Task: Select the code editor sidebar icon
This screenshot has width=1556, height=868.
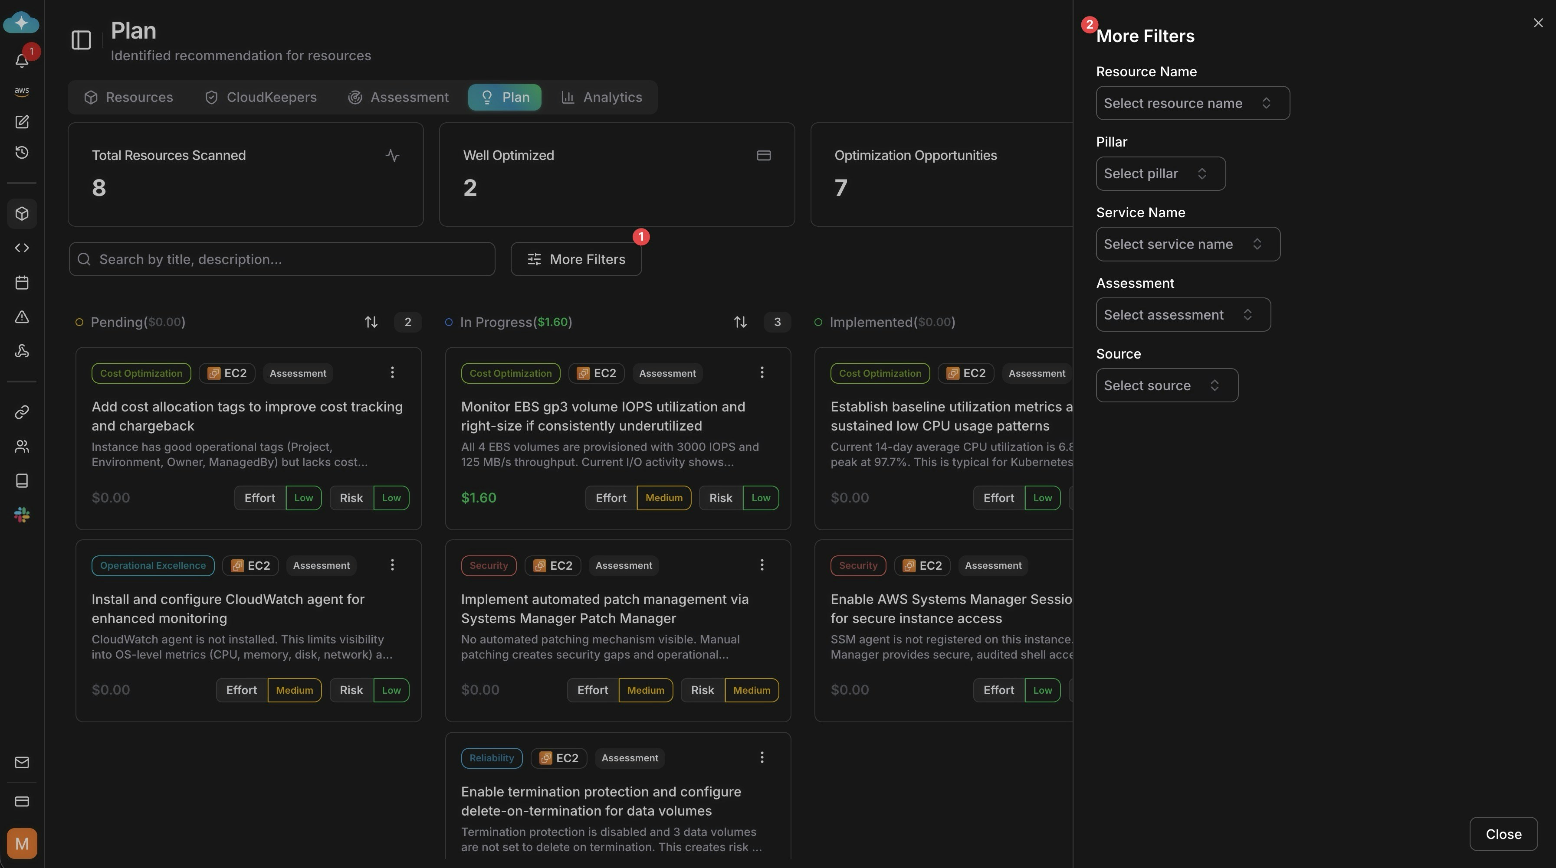Action: [x=22, y=248]
